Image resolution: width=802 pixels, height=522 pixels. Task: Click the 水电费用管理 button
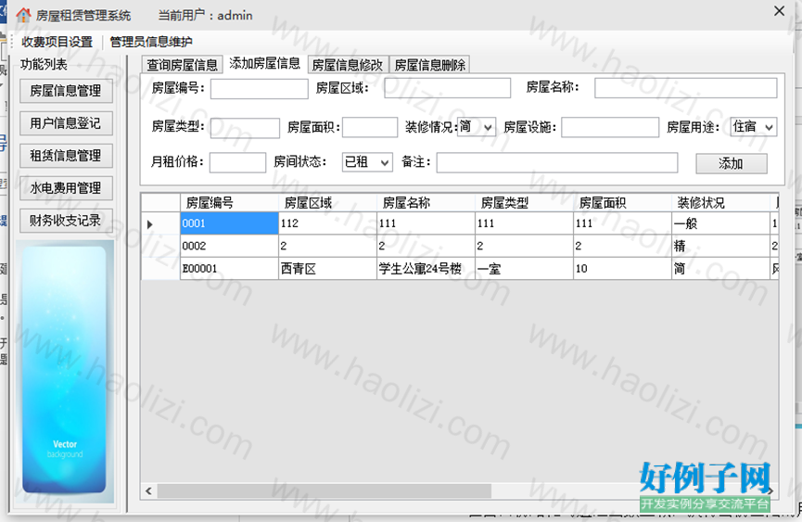(x=66, y=188)
